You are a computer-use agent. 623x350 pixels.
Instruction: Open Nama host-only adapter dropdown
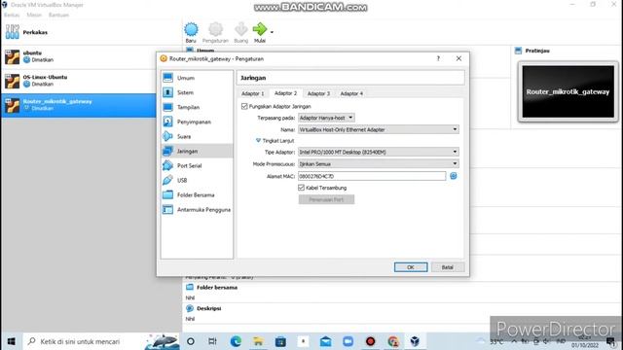point(379,129)
